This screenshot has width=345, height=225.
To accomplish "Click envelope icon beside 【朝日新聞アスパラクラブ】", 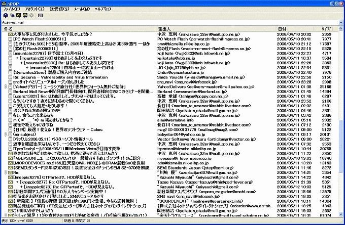I will [x=10, y=192].
